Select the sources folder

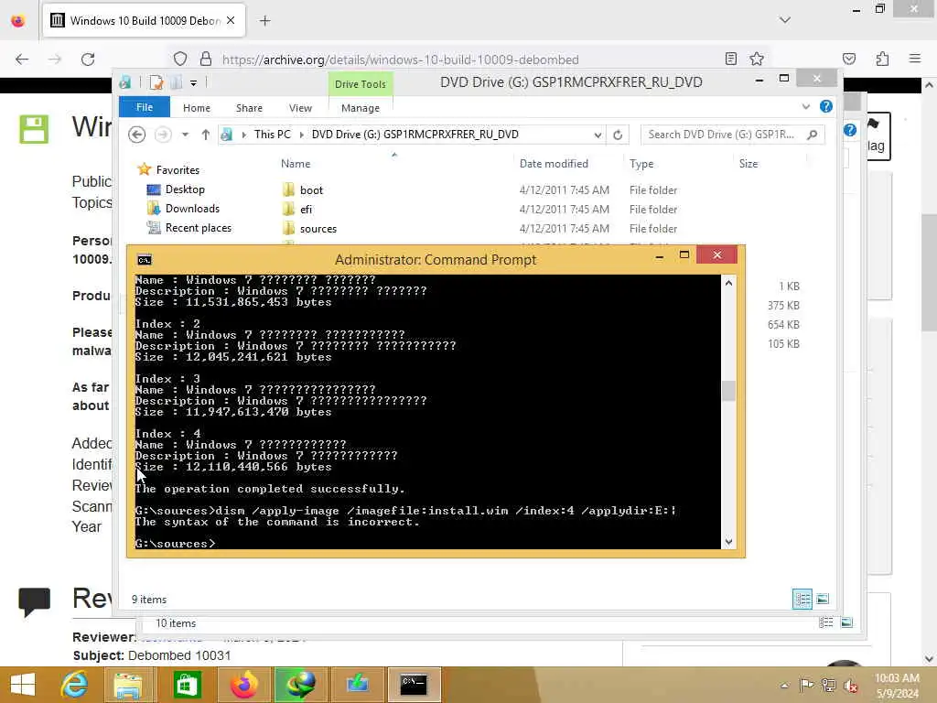coord(318,228)
